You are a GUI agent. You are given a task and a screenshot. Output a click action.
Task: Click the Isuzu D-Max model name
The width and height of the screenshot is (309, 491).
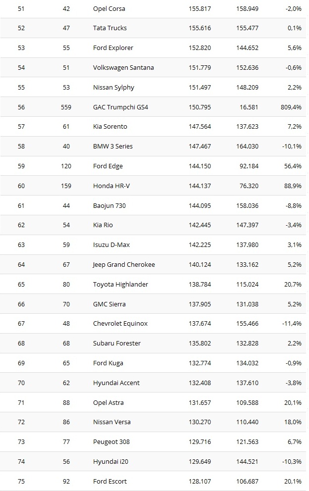(x=112, y=245)
